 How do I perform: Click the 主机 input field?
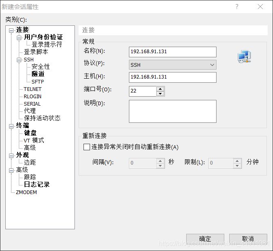coord(173,77)
